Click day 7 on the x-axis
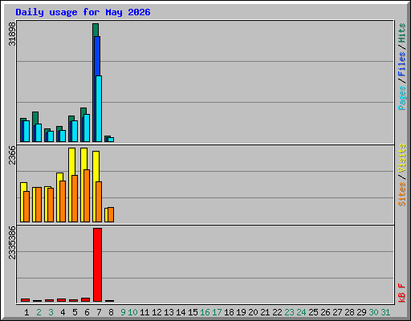 point(99,312)
